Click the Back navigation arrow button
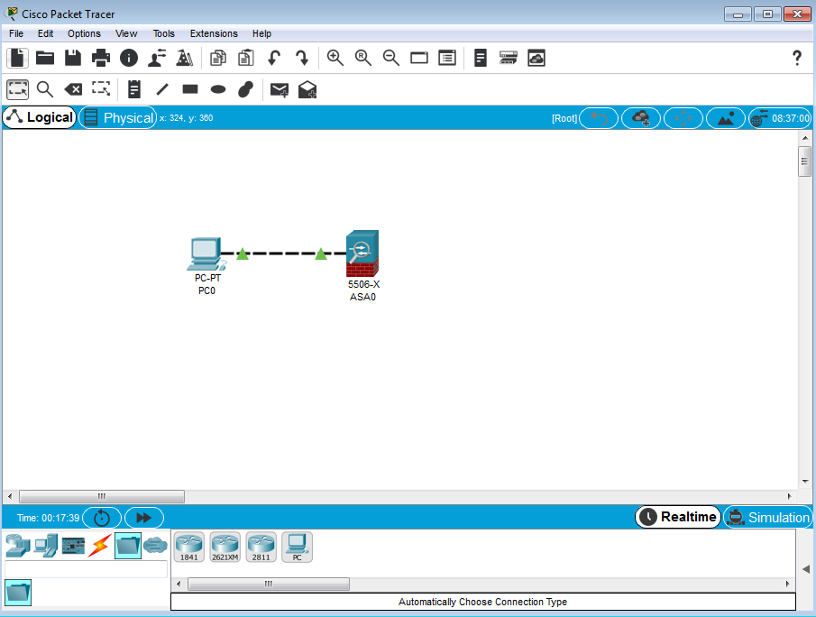This screenshot has width=816, height=617. pos(599,118)
